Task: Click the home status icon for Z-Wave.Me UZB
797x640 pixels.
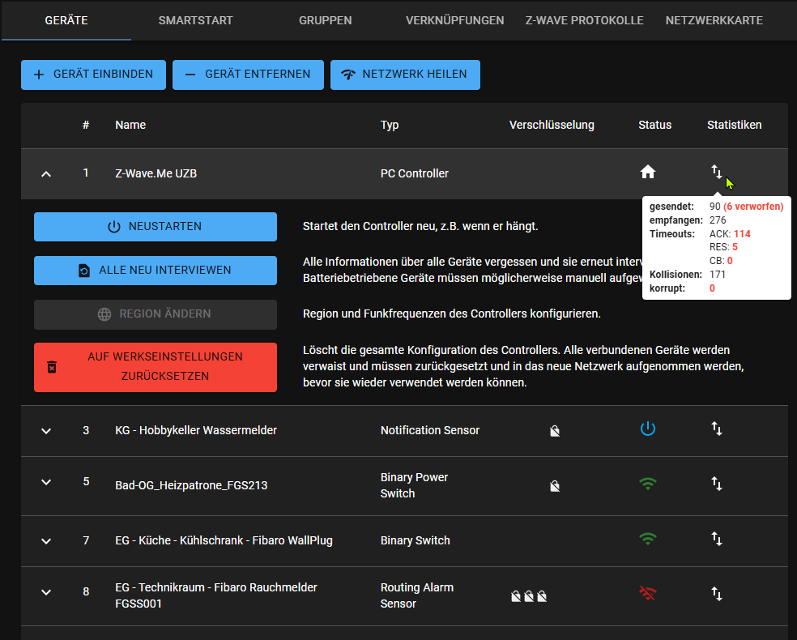Action: point(647,172)
